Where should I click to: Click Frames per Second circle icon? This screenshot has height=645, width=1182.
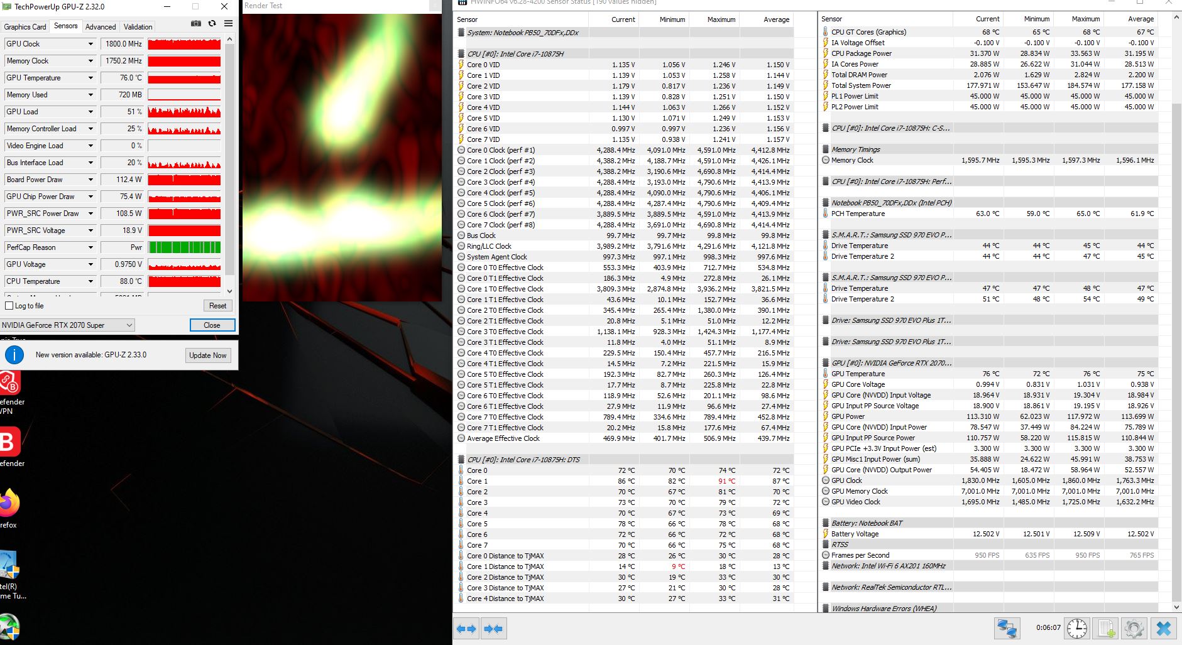(x=826, y=555)
